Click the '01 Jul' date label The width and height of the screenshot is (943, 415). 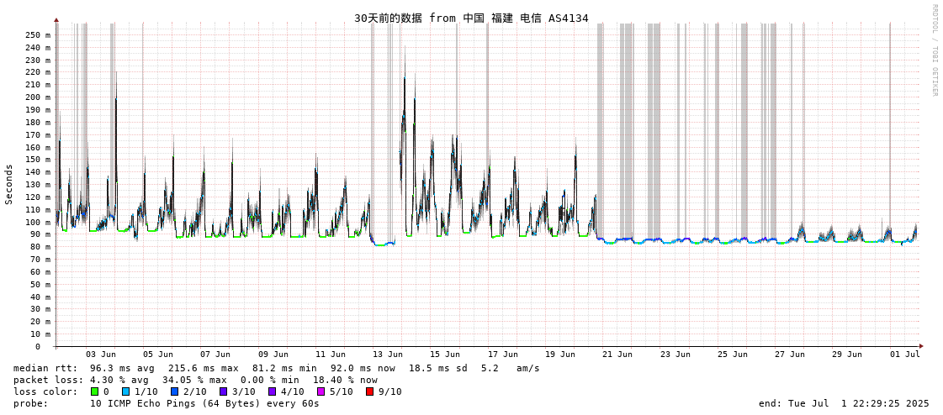click(x=905, y=355)
